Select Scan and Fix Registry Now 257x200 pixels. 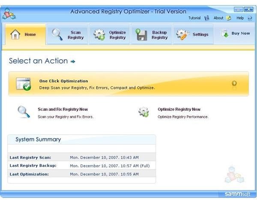(63, 109)
